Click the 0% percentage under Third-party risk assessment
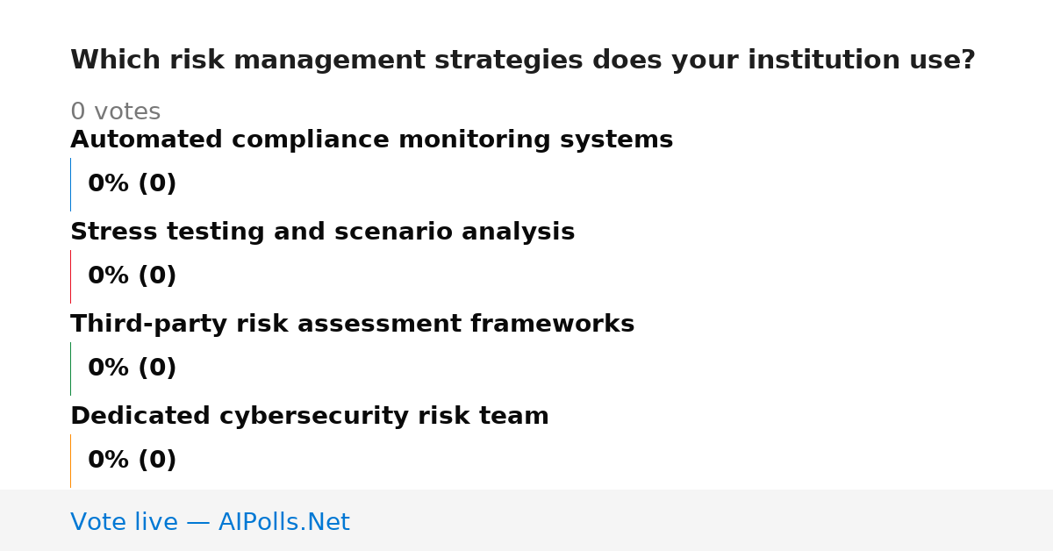This screenshot has height=551, width=1053. [x=109, y=369]
